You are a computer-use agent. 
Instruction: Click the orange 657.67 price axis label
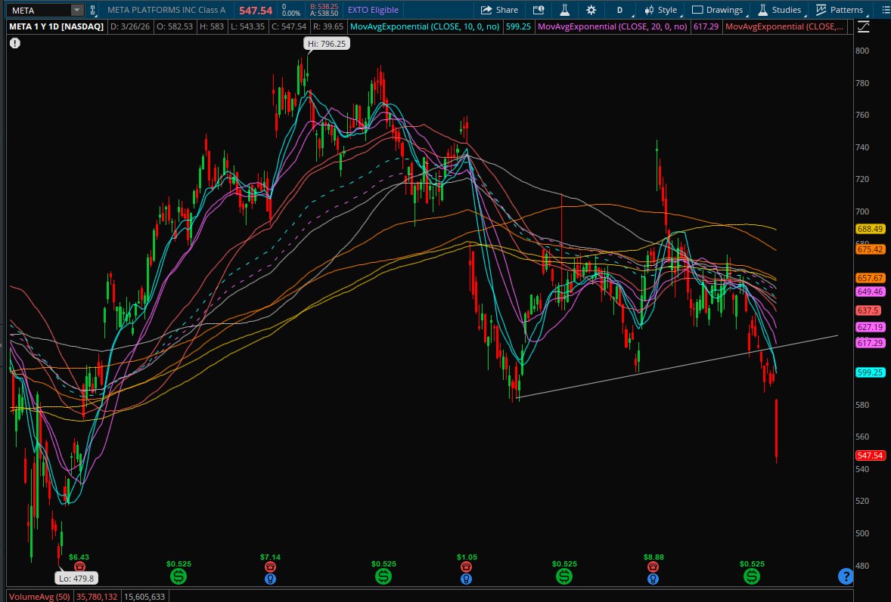870,278
